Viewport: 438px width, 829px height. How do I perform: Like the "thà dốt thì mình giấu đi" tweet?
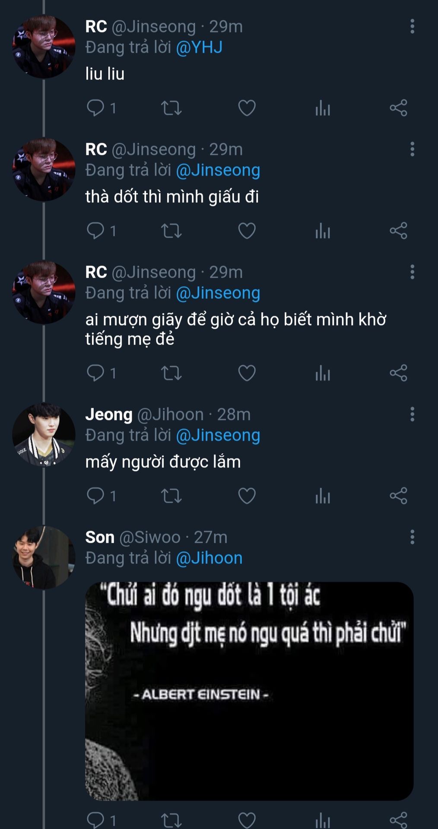tap(247, 231)
